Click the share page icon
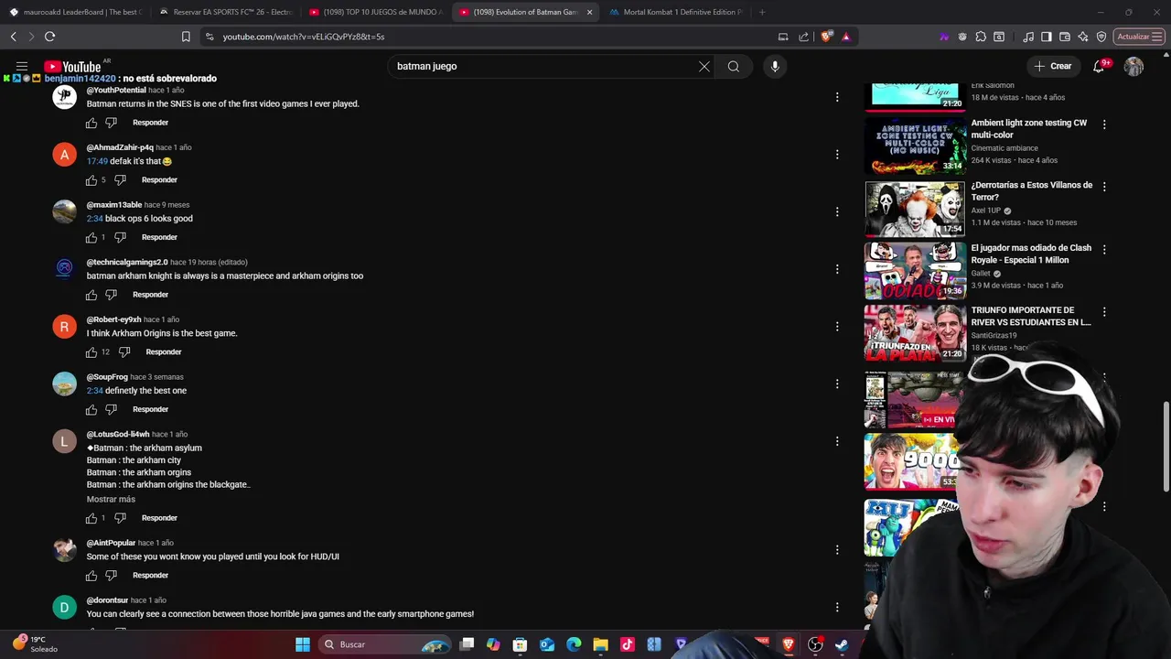 (803, 37)
